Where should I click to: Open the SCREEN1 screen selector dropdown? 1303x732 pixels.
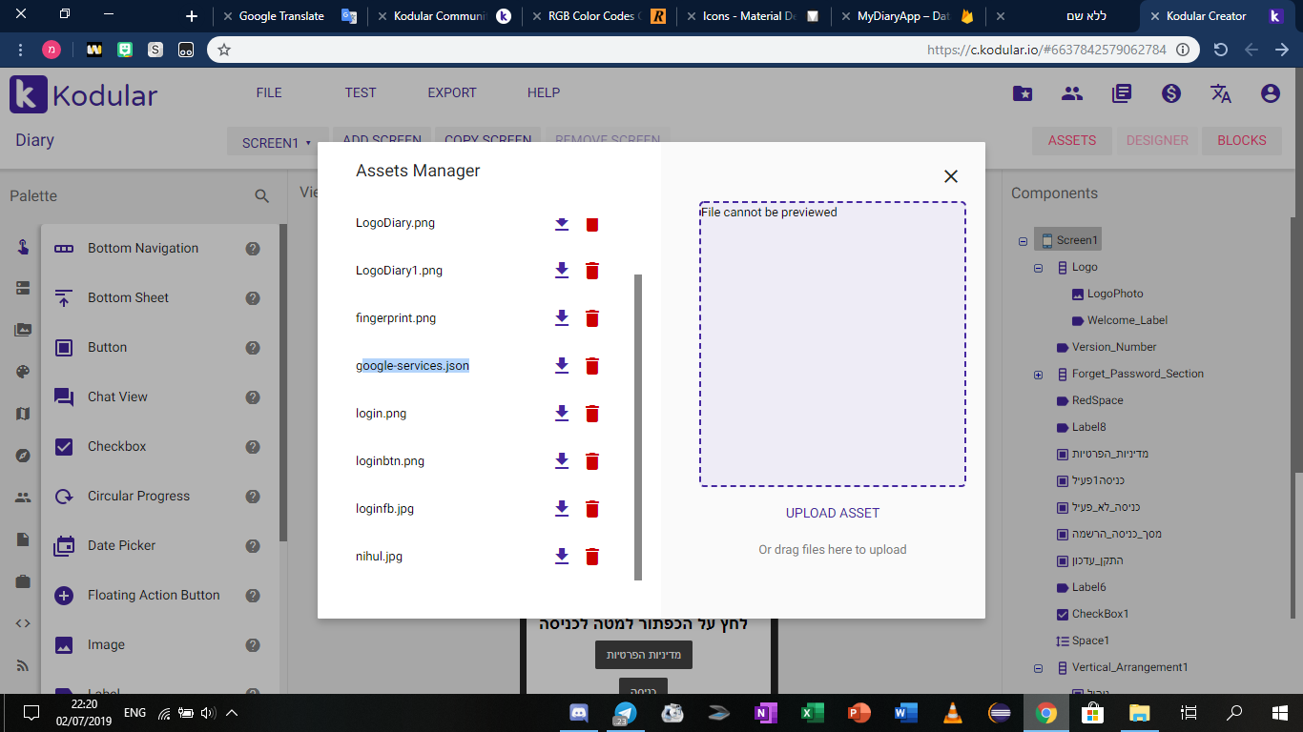278,140
